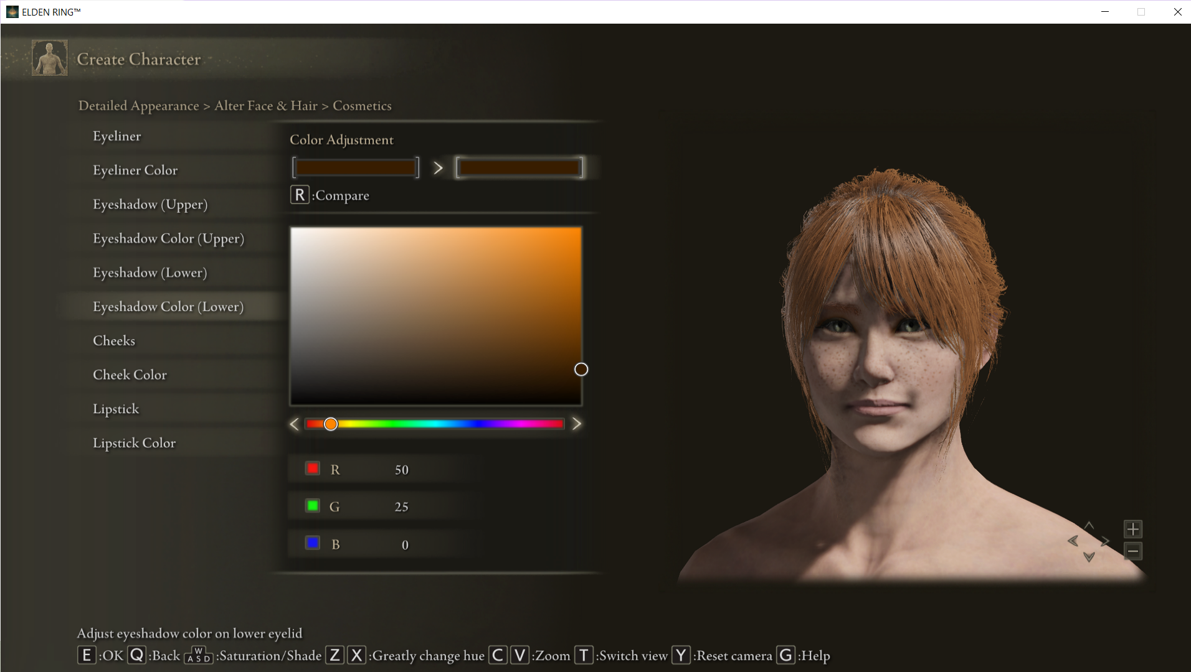Minimize the Elden Ring window
This screenshot has width=1191, height=672.
pos(1105,12)
